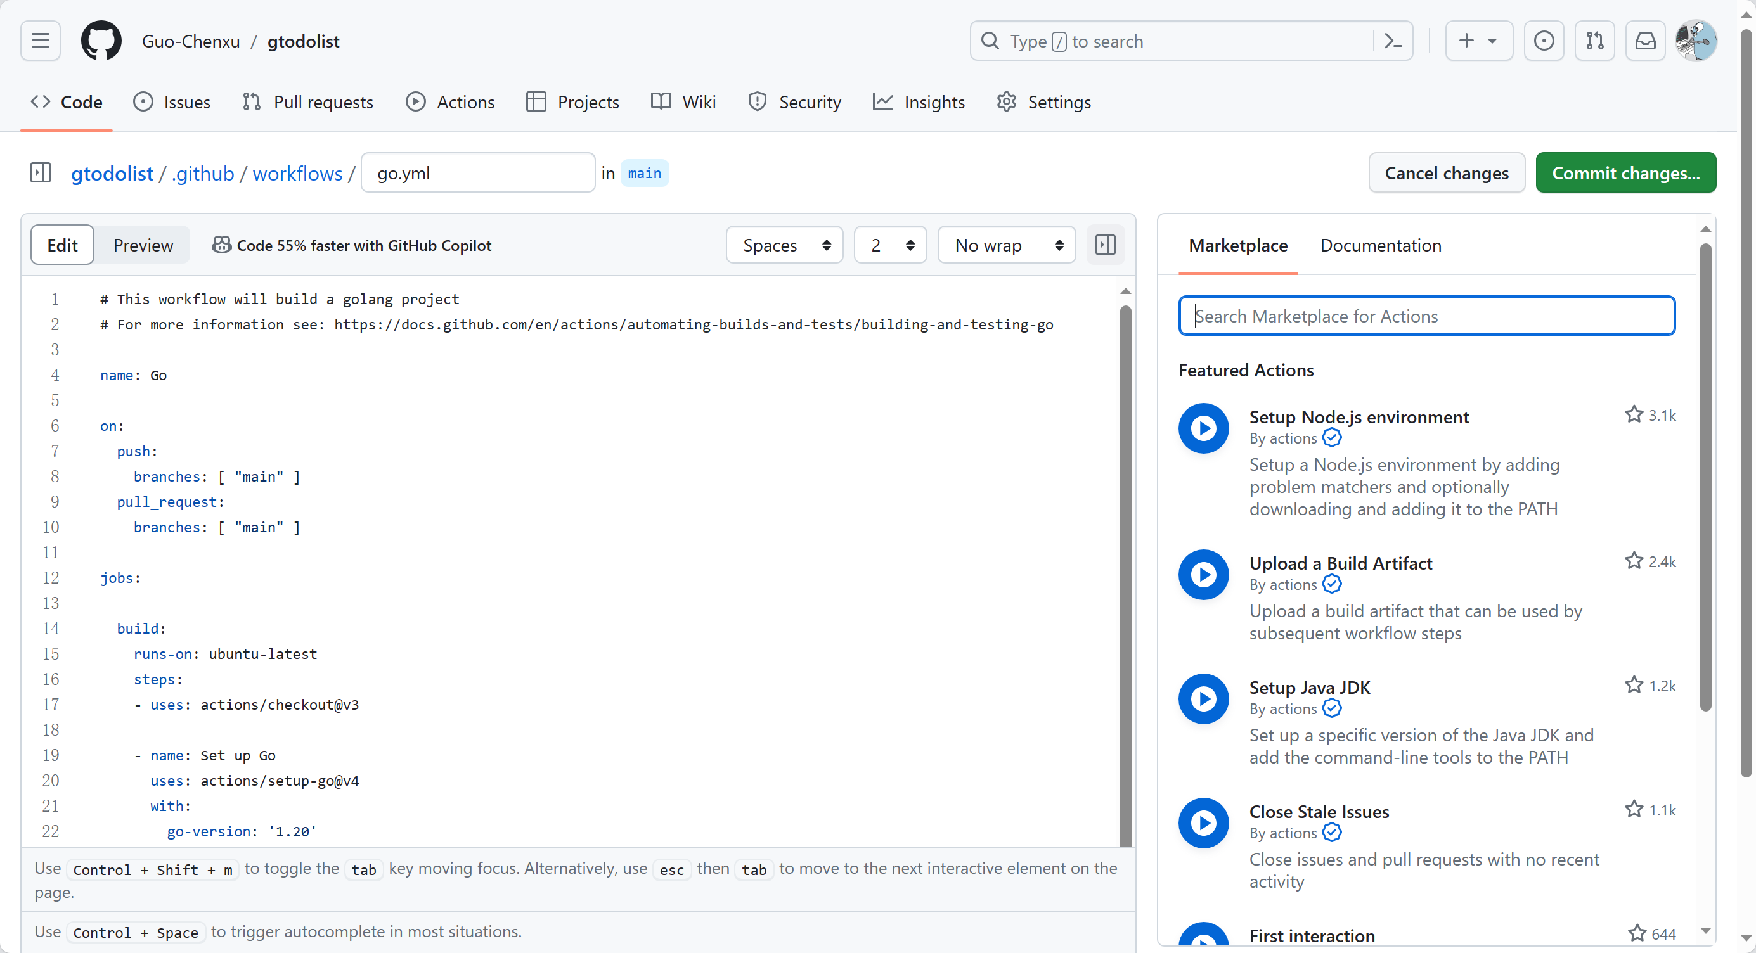The image size is (1756, 953).
Task: Focus the Search Marketplace for Actions field
Action: pyautogui.click(x=1426, y=316)
